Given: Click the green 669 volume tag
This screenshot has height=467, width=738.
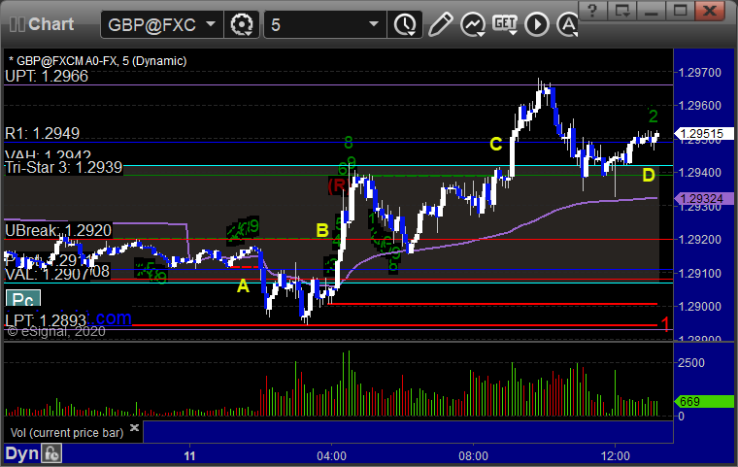Looking at the screenshot, I should coord(704,402).
